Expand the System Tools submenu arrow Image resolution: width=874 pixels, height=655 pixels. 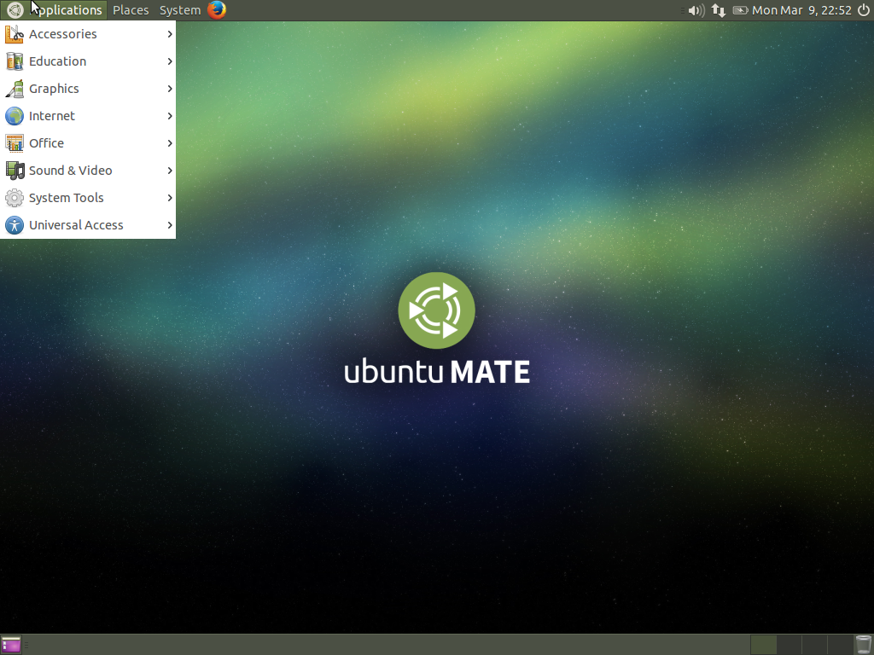(170, 198)
